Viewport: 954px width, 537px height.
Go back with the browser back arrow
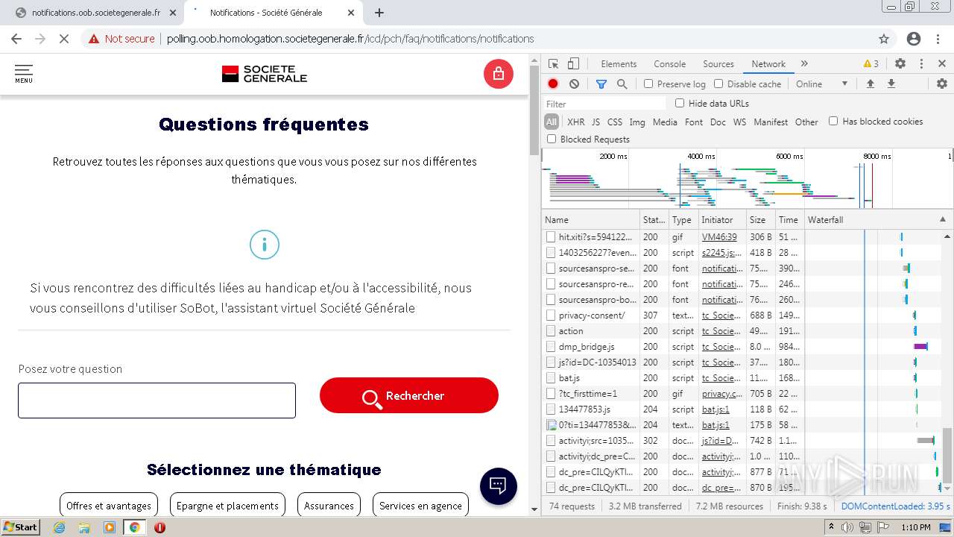pyautogui.click(x=16, y=39)
